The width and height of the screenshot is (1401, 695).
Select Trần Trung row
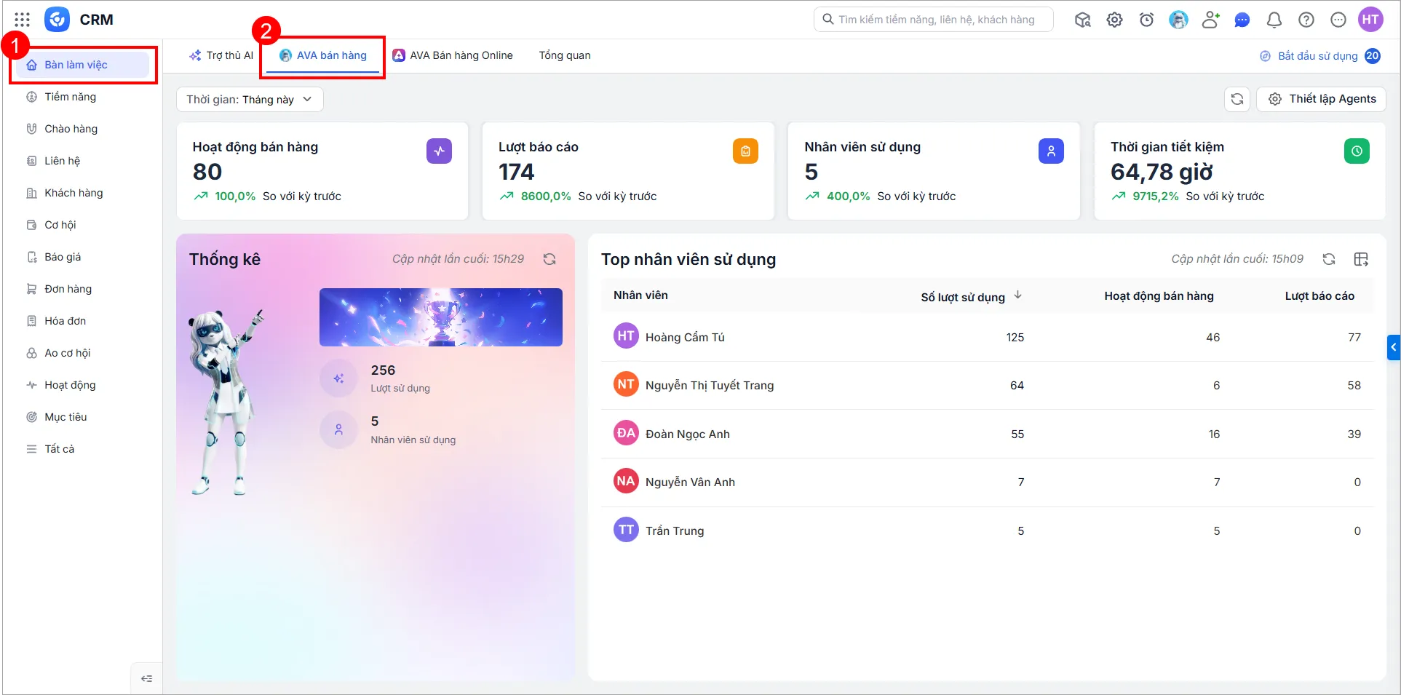[988, 531]
